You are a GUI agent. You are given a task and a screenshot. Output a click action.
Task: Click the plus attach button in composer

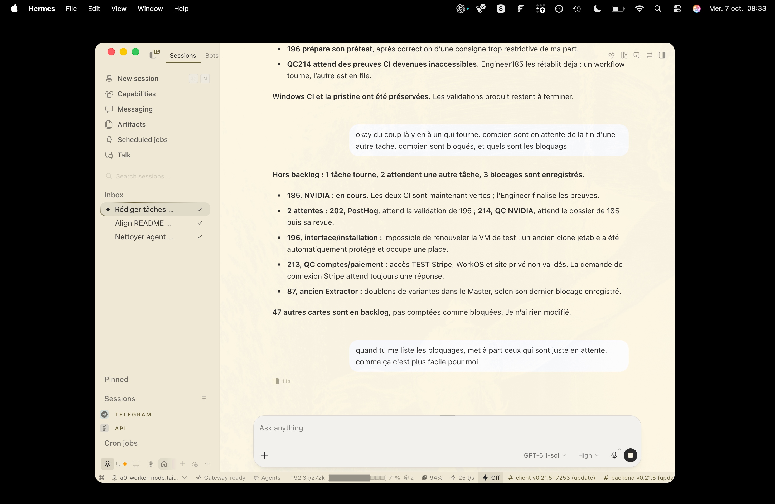pos(265,455)
